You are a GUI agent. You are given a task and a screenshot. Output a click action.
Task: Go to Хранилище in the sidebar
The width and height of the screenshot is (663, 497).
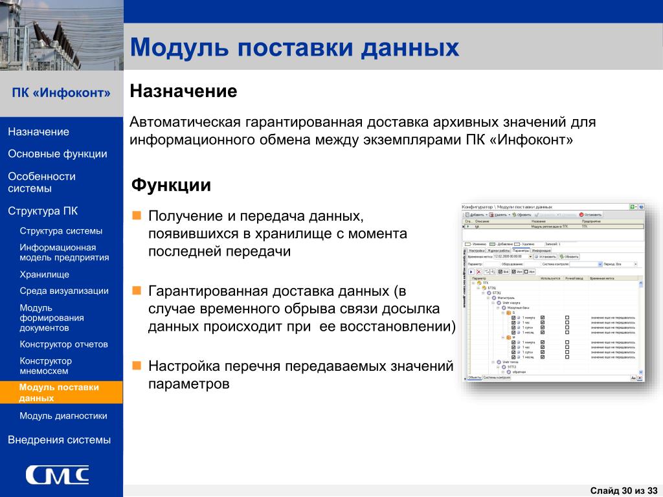pos(45,274)
